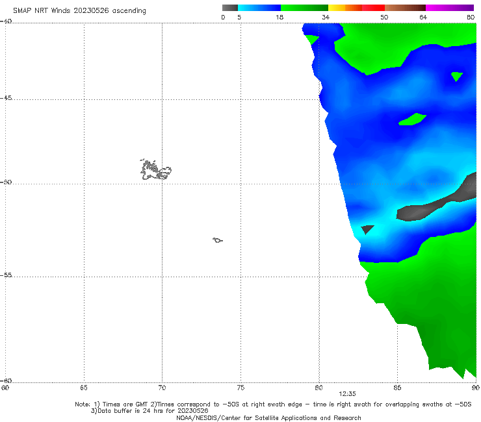This screenshot has height=422, width=481.
Task: Click the small gray triangular low-wind patch
Action: pyautogui.click(x=367, y=229)
